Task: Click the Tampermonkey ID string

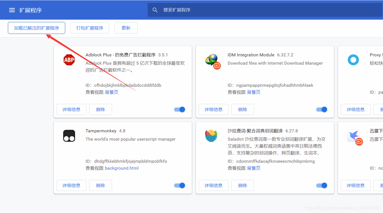Action: point(131,161)
